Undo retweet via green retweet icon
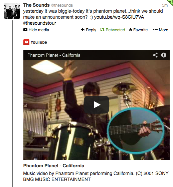The image size is (173, 187). [102, 30]
